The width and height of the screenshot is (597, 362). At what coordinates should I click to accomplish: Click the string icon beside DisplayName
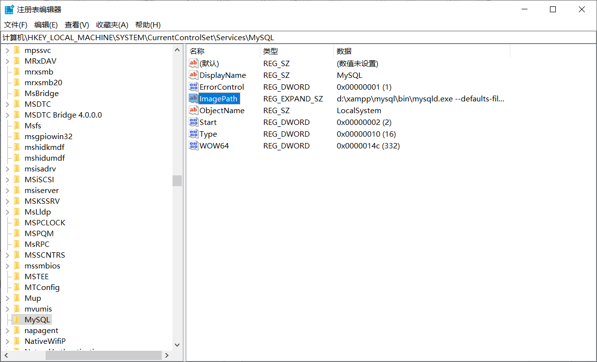(193, 75)
